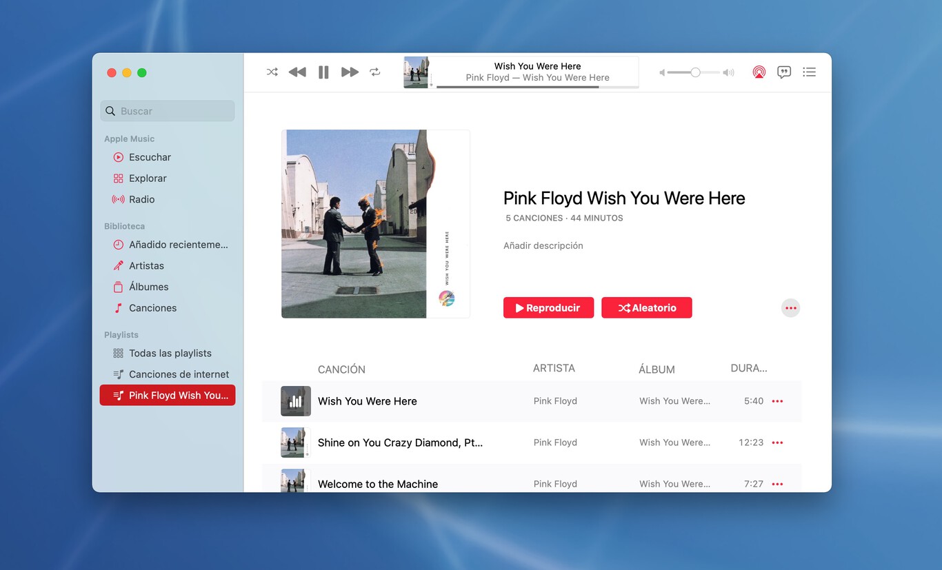
Task: Open the AirPlay output icon
Action: [x=759, y=72]
